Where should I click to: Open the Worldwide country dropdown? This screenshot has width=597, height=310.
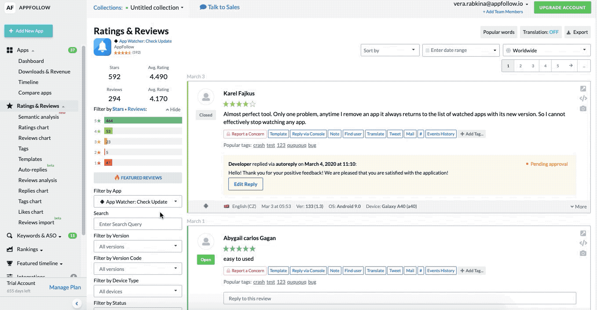tap(546, 50)
